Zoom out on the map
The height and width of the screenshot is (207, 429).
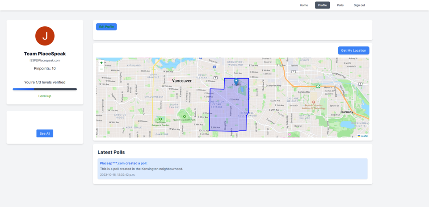coord(101,69)
